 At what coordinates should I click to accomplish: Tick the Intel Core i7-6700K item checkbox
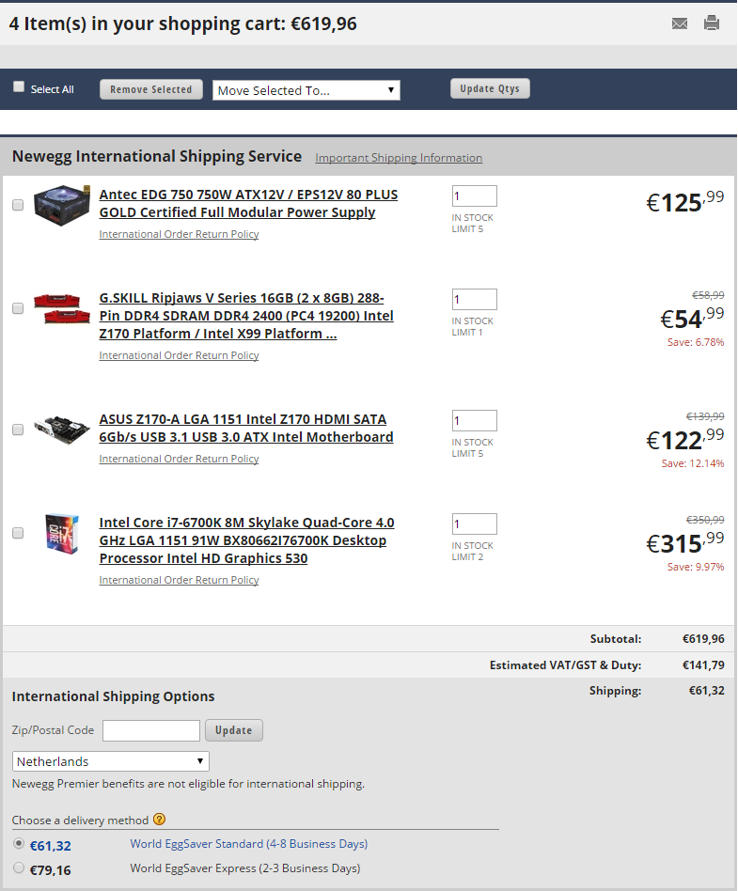[x=18, y=533]
